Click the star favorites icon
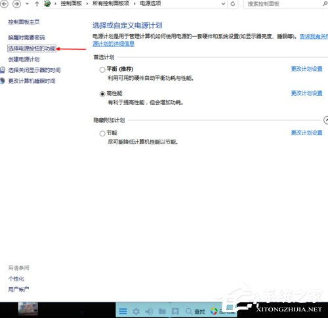Screen dimensions: 328x318 click(x=175, y=311)
